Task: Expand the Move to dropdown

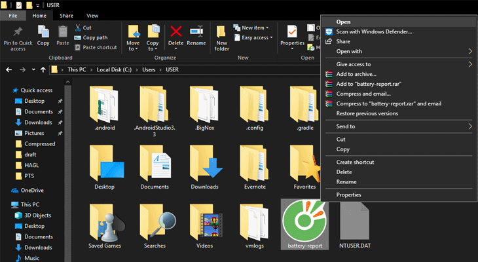Action: click(x=134, y=47)
